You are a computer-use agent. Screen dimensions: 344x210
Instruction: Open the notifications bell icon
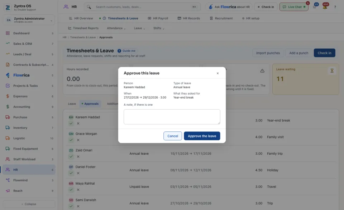(325, 7)
